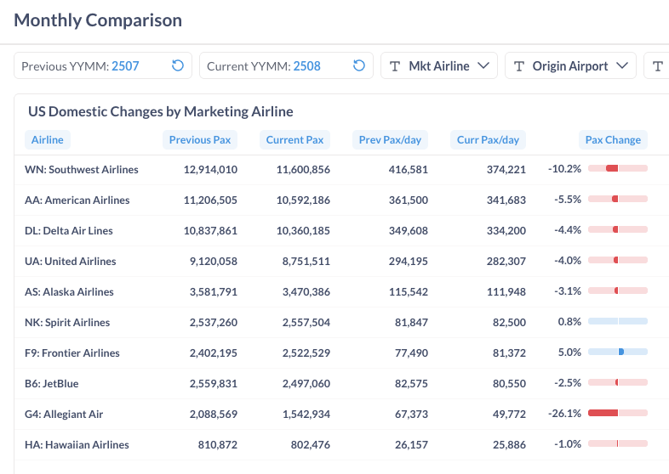This screenshot has width=669, height=474.
Task: Click Hawaiian previous pax 810,872
Action: [218, 445]
